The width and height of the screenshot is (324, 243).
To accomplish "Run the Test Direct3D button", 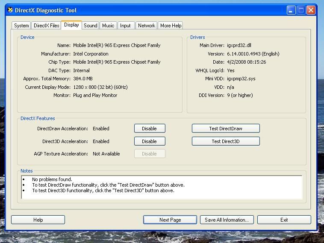I will 226,141.
